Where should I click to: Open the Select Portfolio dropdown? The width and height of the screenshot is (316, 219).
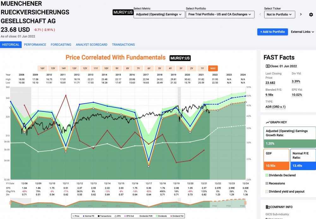220,14
